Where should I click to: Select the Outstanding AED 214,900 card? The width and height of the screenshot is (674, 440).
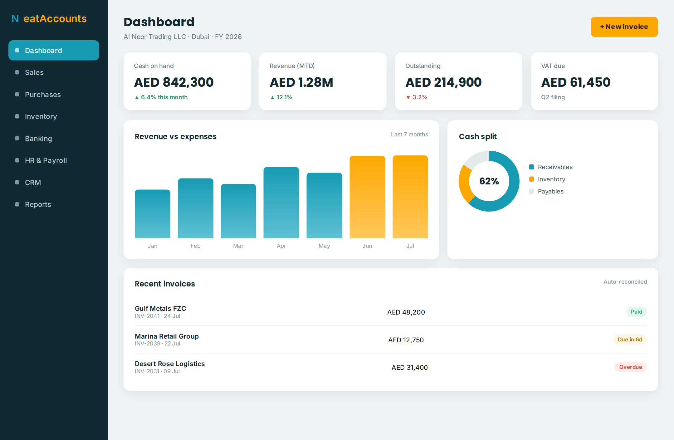(459, 81)
